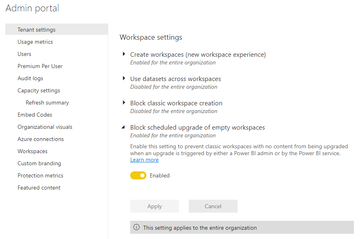This screenshot has height=239, width=362.
Task: Click 'This setting applies to the entire organization' text
Action: click(x=200, y=228)
